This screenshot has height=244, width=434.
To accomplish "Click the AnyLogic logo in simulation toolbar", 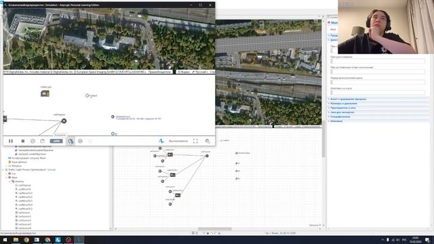I will coord(161,141).
